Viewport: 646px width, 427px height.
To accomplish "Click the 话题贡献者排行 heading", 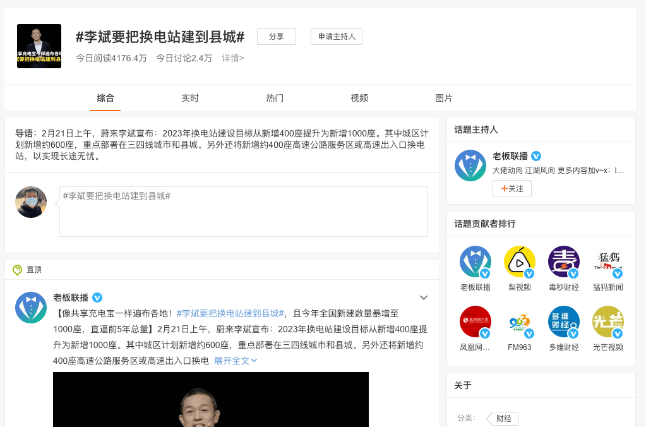I will pos(485,224).
